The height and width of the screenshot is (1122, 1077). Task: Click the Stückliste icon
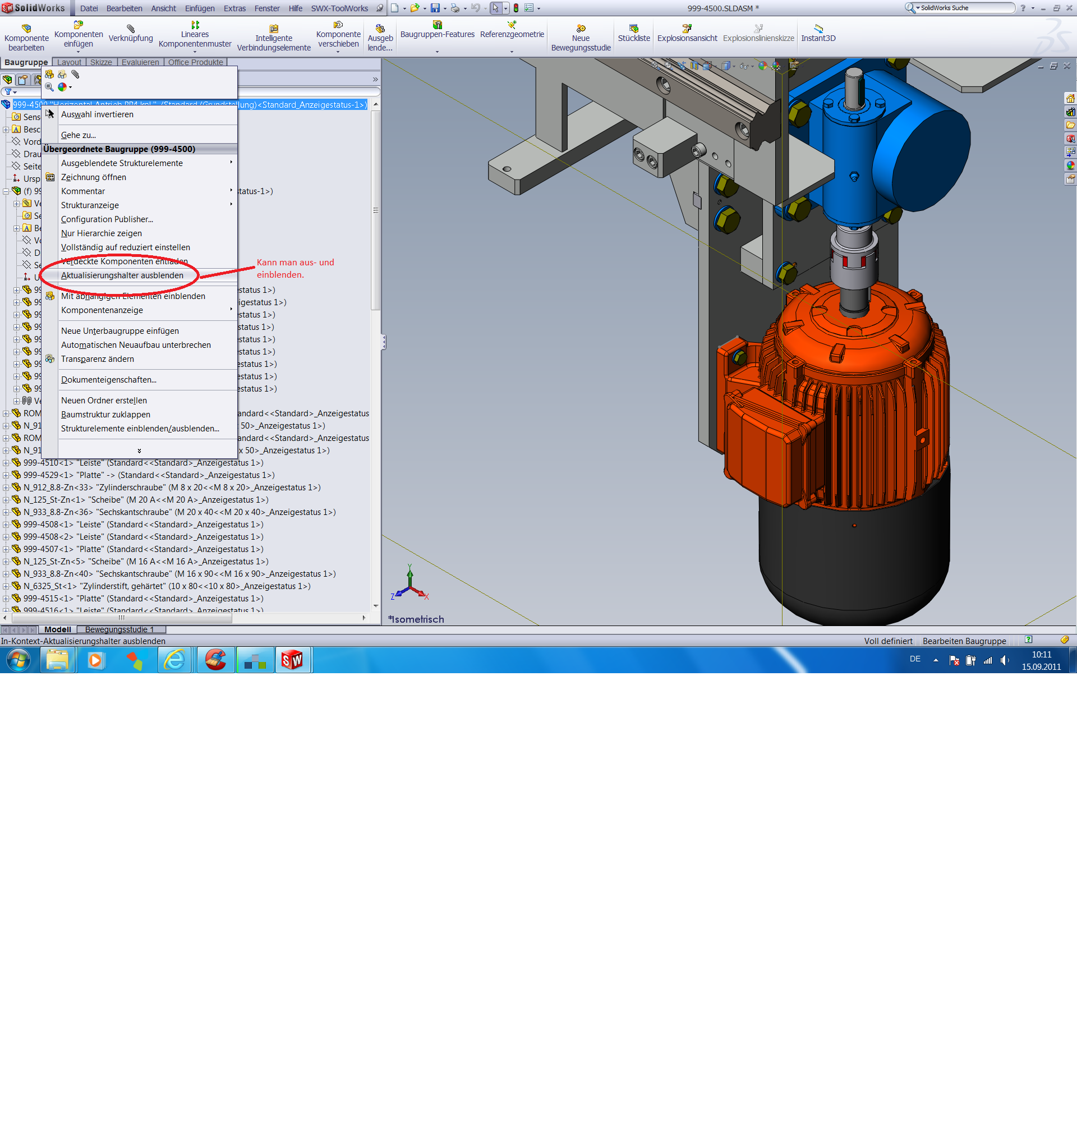[633, 29]
